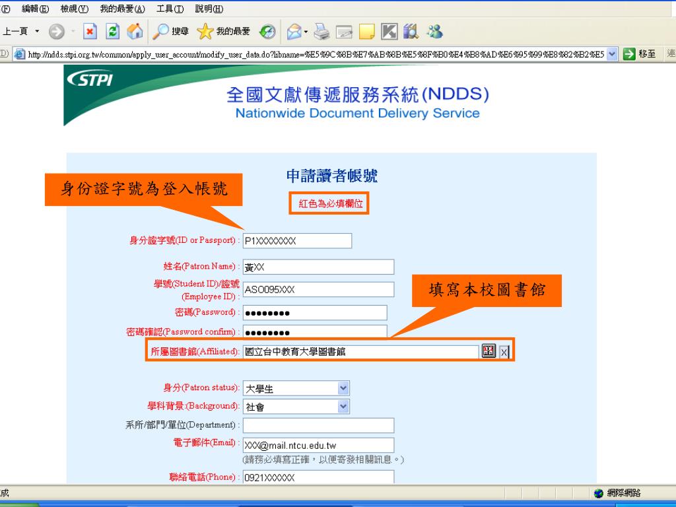Click the 所屬圖書館 Affiliated library field

(361, 351)
